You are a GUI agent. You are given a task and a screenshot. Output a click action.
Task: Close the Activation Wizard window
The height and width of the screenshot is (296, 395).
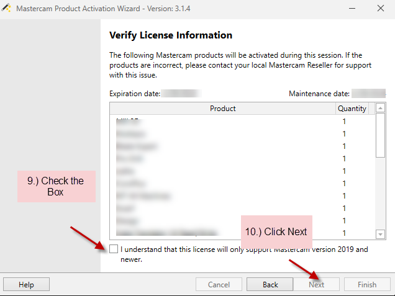click(x=381, y=8)
